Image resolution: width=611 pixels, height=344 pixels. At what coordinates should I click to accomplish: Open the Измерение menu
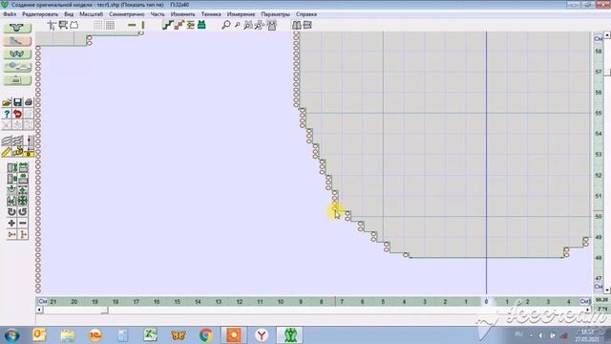(x=241, y=14)
